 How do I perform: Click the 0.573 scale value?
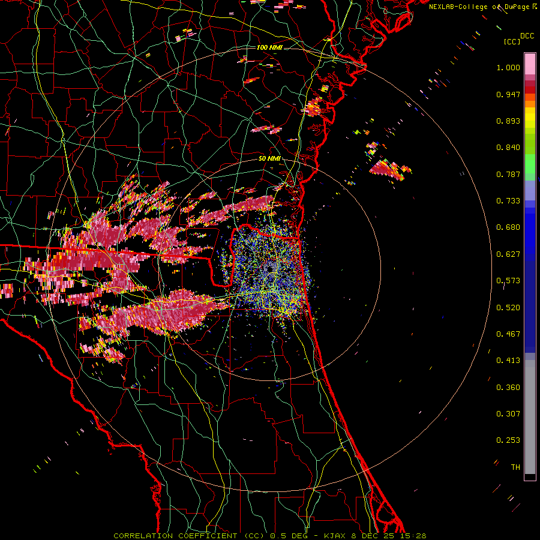(508, 281)
